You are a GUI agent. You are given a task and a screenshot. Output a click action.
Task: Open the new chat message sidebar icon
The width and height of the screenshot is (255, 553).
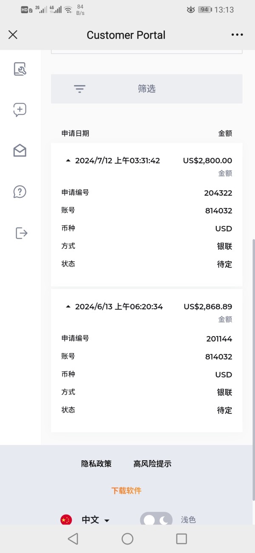click(x=20, y=110)
